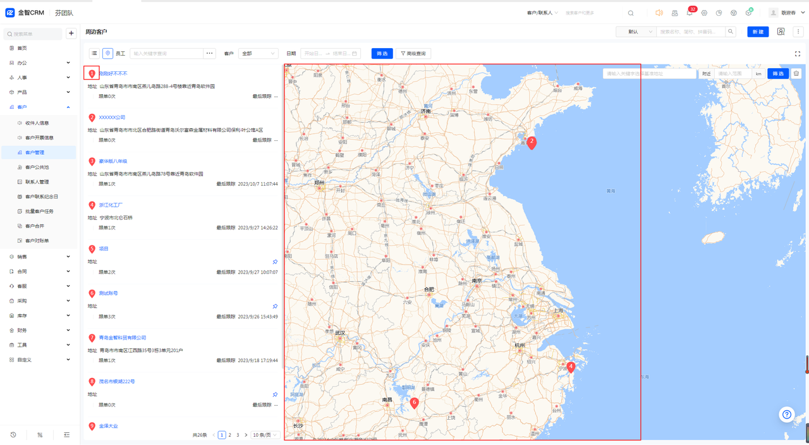This screenshot has width=809, height=445.
Task: Open customer link 浙江化工厂
Action: [111, 205]
